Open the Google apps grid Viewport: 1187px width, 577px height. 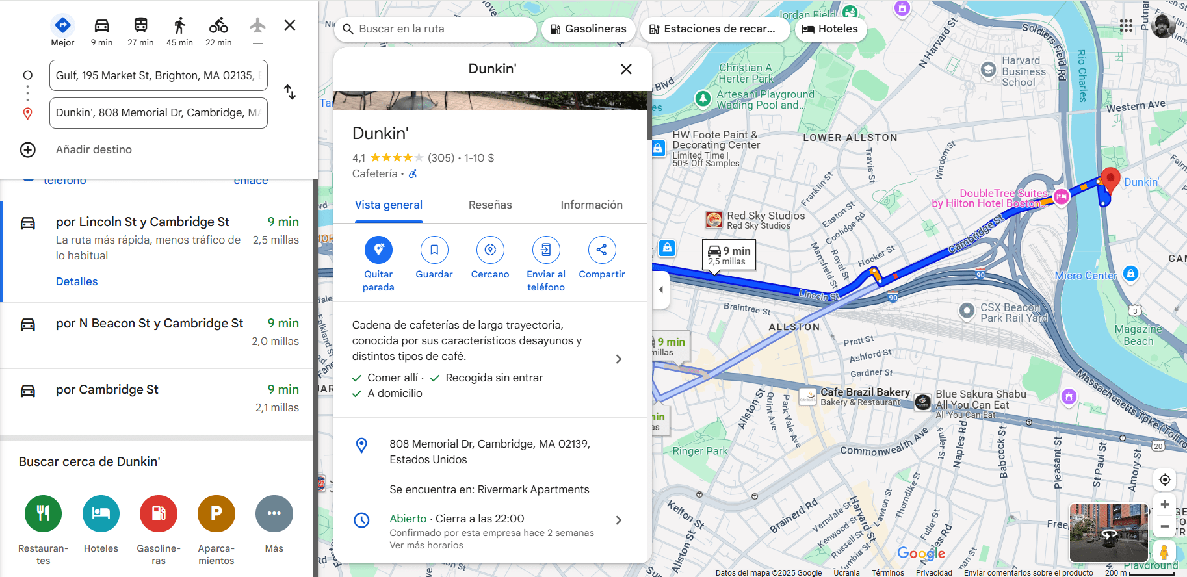(1126, 26)
